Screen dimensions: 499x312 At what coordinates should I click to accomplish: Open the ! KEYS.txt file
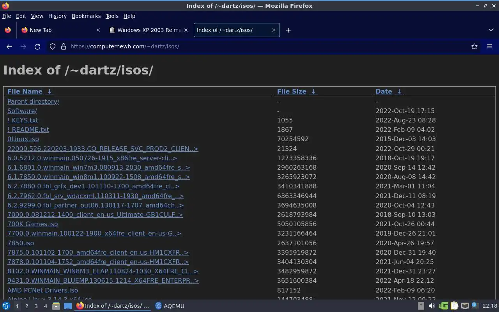tap(23, 120)
